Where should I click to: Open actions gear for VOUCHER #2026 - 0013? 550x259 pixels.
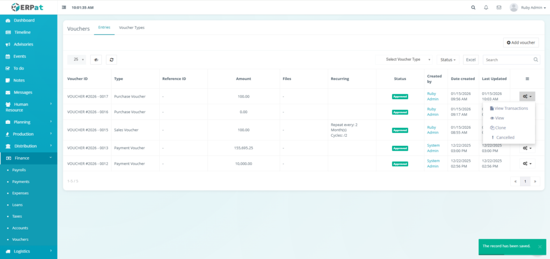527,148
